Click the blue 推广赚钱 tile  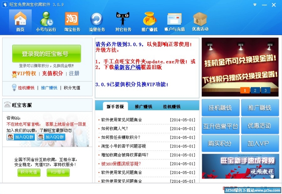click(x=260, y=108)
